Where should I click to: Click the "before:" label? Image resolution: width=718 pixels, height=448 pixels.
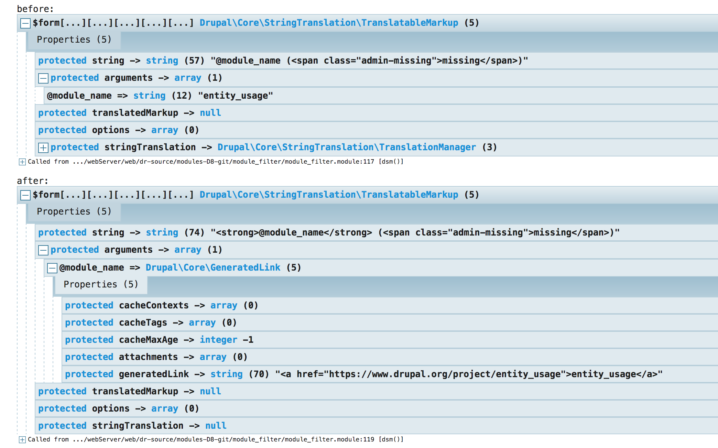(35, 9)
